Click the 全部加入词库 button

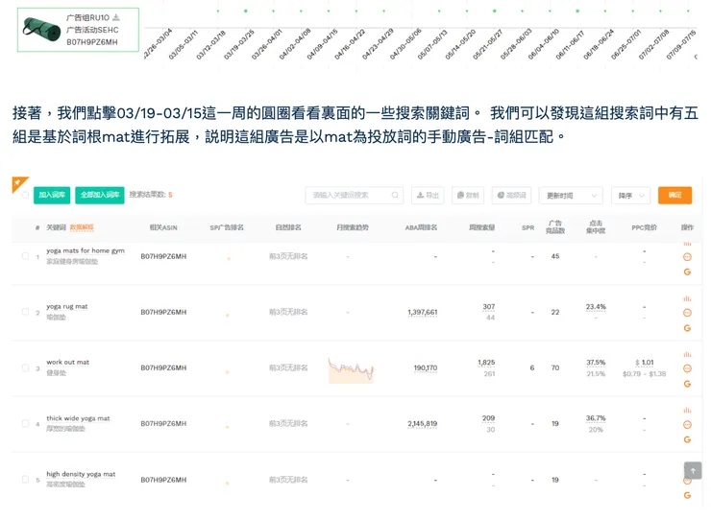click(100, 195)
